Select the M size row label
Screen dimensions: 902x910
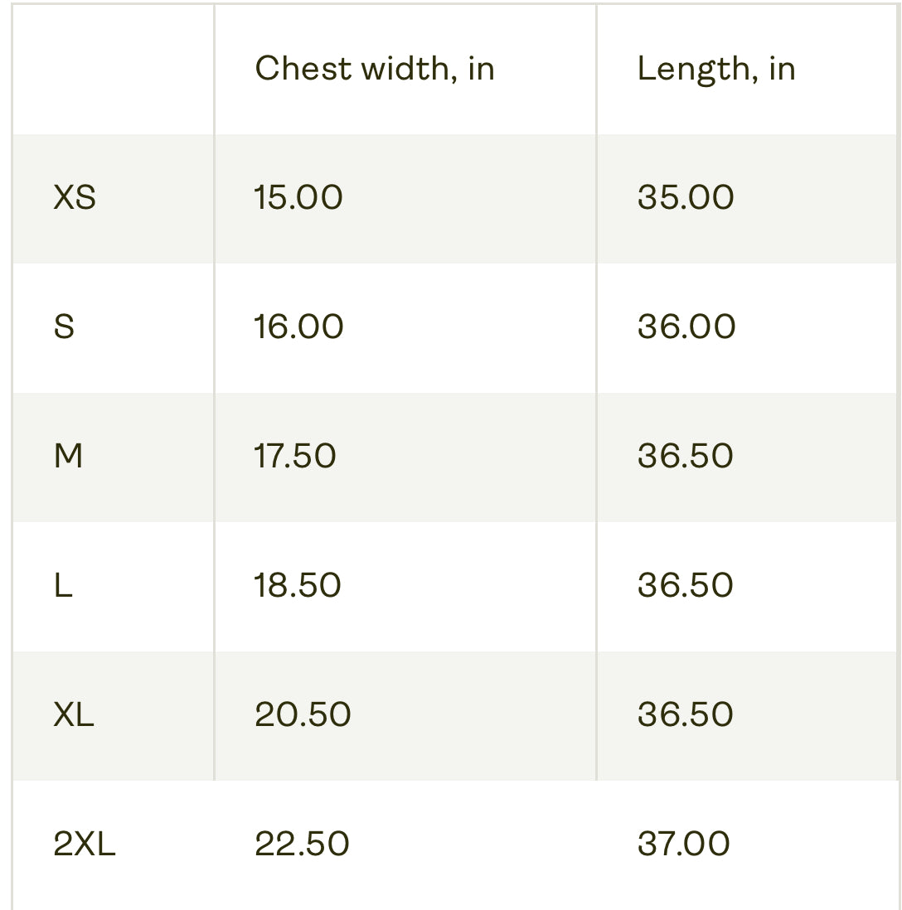68,457
